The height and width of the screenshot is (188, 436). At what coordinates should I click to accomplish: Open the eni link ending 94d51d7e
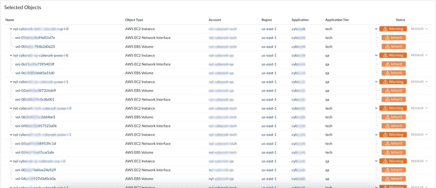pyautogui.click(x=35, y=38)
